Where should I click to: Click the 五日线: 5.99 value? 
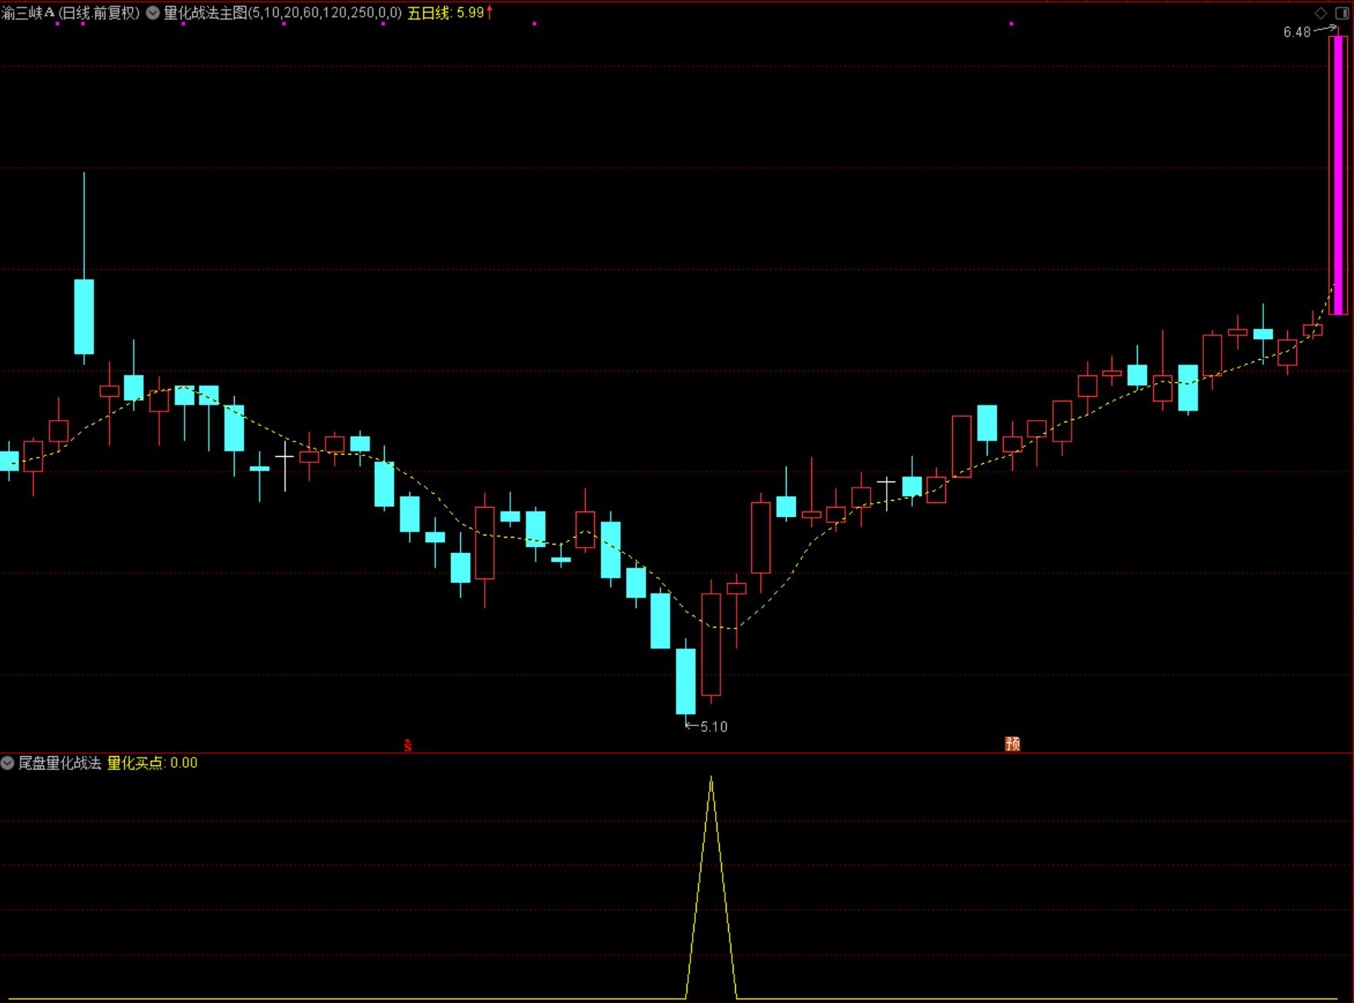coord(446,13)
